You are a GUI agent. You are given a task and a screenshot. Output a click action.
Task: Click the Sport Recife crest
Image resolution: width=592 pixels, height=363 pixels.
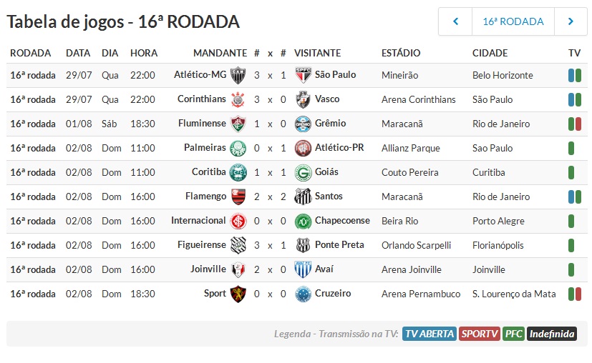[x=238, y=294]
